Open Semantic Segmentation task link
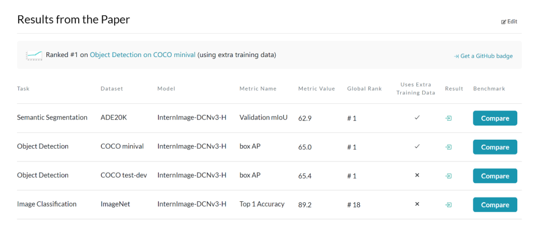545x232 pixels. tap(52, 118)
